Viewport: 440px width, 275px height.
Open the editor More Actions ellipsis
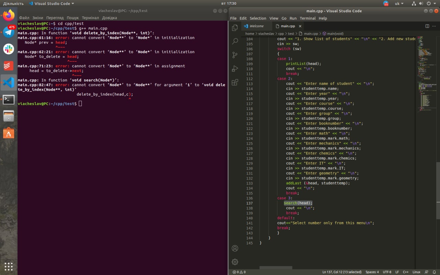coord(434,26)
